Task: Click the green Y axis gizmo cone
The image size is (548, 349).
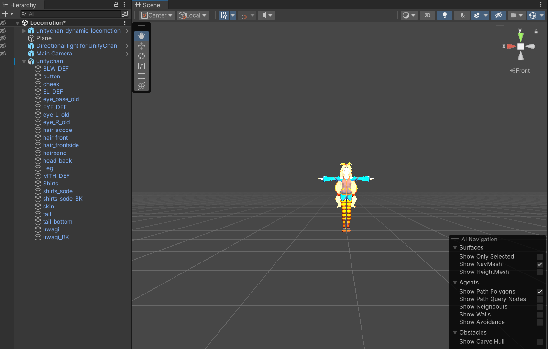Action: point(521,36)
